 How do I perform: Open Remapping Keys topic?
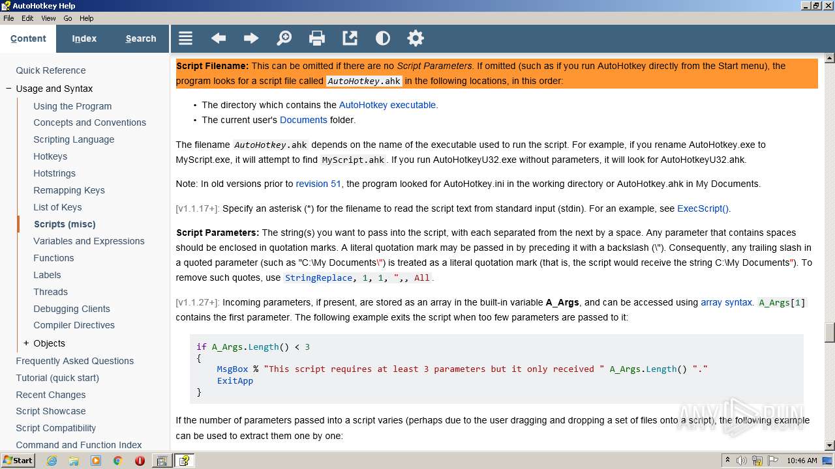click(x=69, y=190)
